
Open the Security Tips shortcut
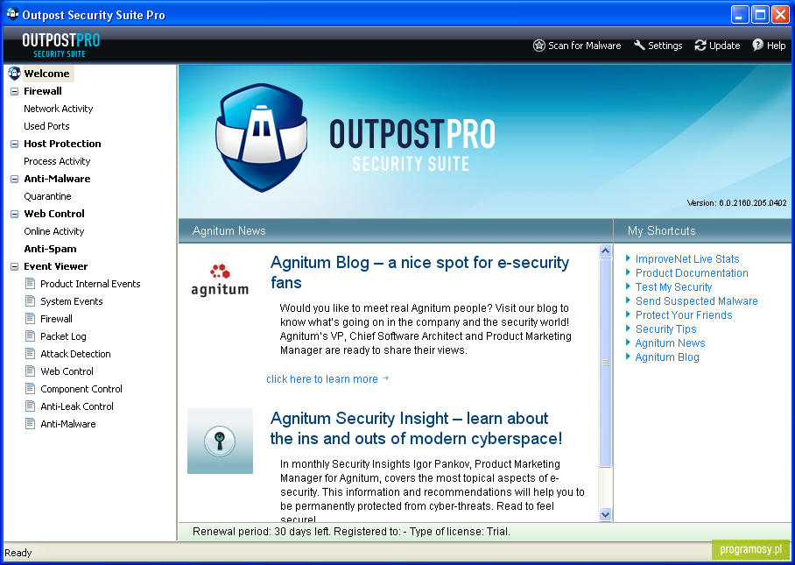tap(665, 329)
